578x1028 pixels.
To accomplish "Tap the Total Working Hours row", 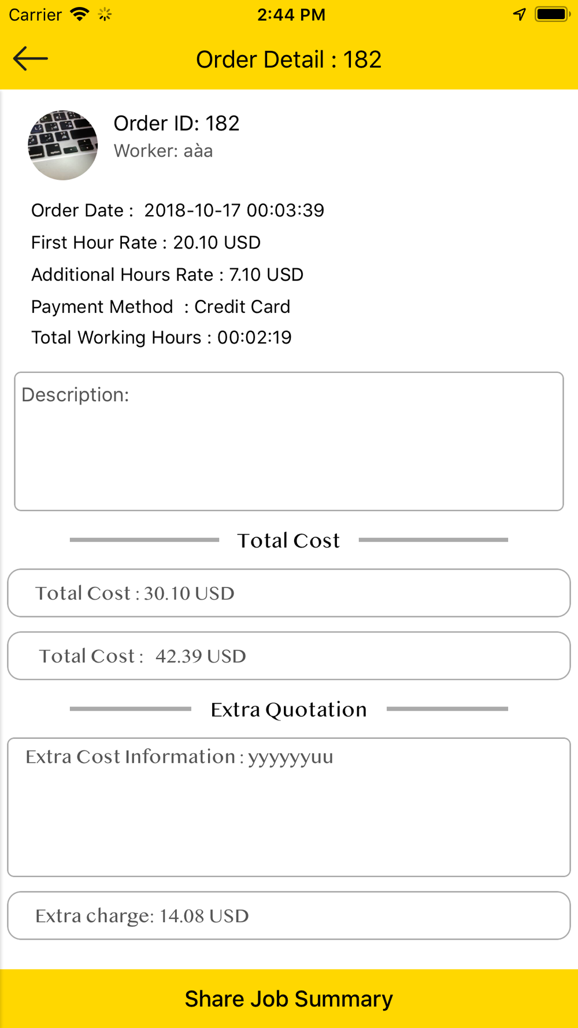I will pos(161,338).
